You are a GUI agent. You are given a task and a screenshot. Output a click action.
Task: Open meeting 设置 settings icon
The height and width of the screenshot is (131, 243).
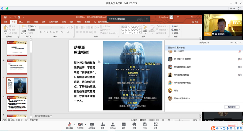156,125
